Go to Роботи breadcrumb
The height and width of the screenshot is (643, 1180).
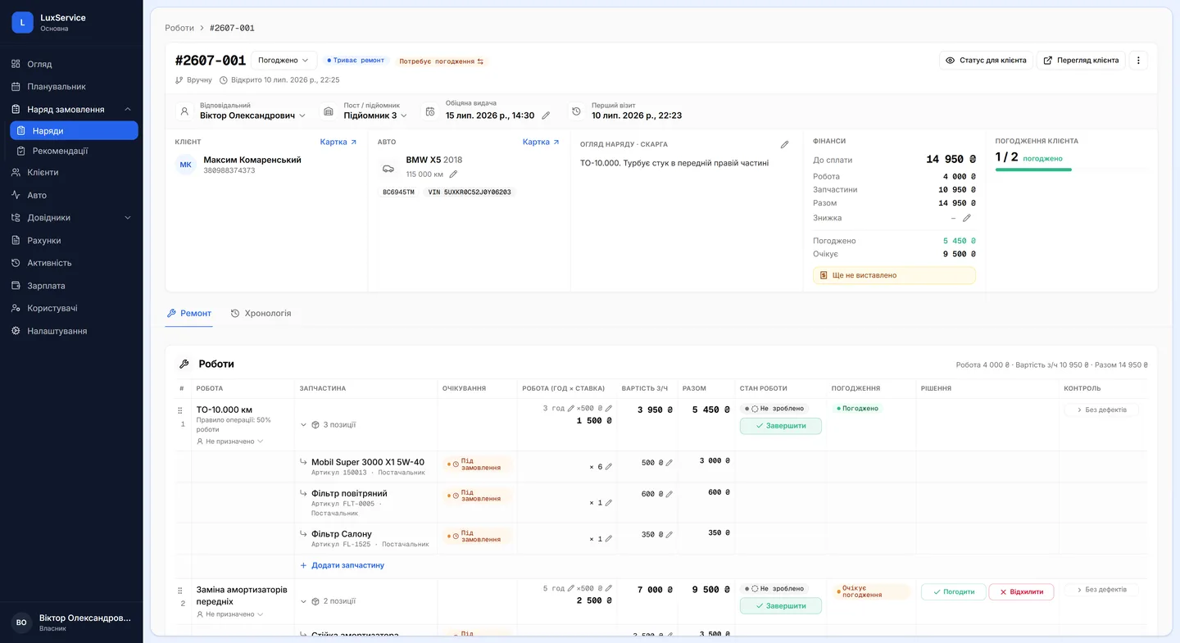click(x=179, y=28)
